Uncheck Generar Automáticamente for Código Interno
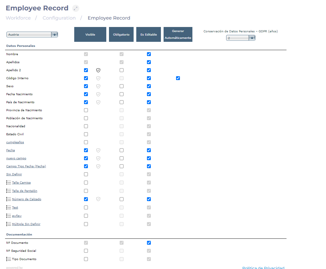This screenshot has height=269, width=326. [178, 78]
